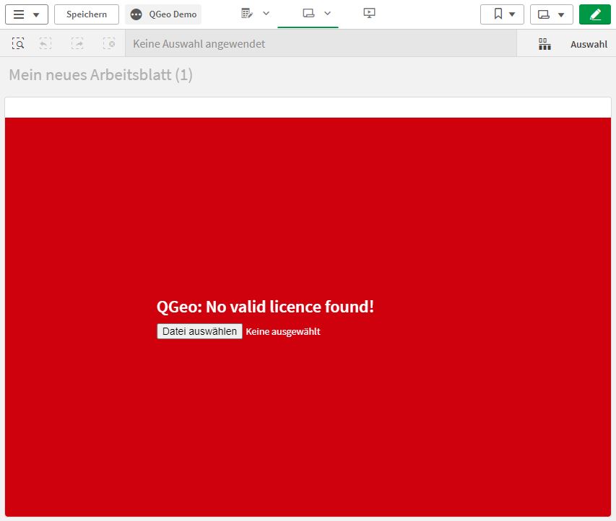The image size is (616, 521).
Task: Open the storytelling presentation view
Action: click(370, 14)
